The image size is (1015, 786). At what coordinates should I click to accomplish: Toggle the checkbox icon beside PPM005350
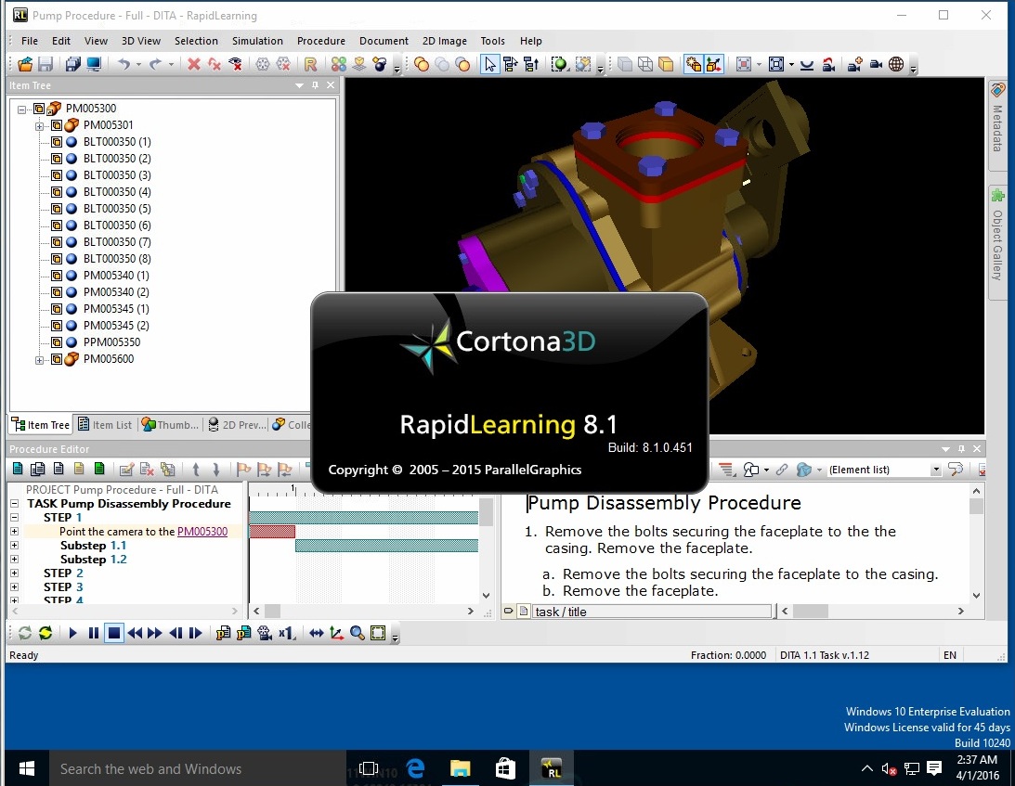pyautogui.click(x=57, y=342)
